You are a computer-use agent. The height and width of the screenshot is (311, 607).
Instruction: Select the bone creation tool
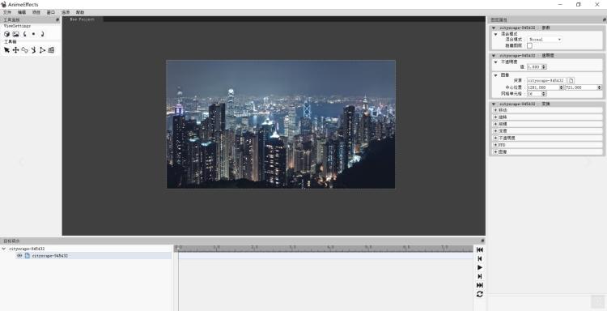[x=25, y=50]
